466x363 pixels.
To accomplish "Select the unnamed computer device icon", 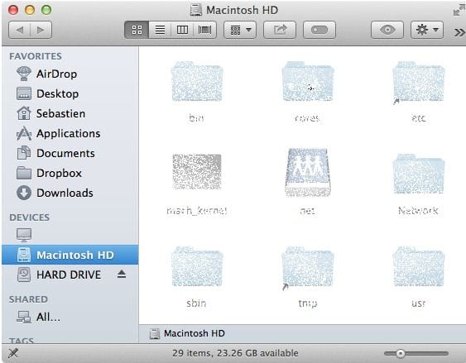I will (24, 235).
